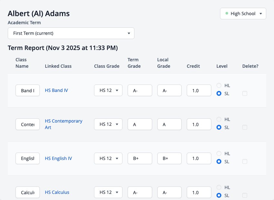Image resolution: width=274 pixels, height=200 pixels.
Task: Choose HL level for English IV
Action: (219, 154)
